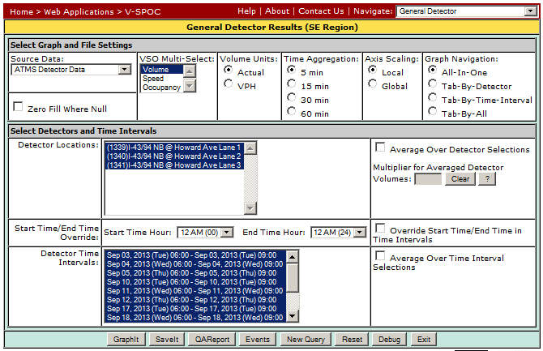Clear the multiplier for averaged volumes

pyautogui.click(x=459, y=179)
